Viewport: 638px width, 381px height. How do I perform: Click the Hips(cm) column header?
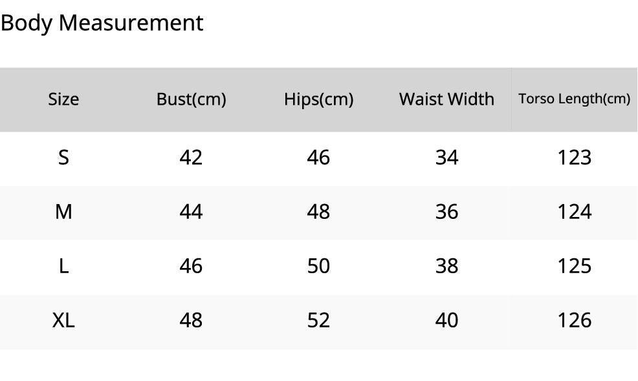click(x=318, y=99)
